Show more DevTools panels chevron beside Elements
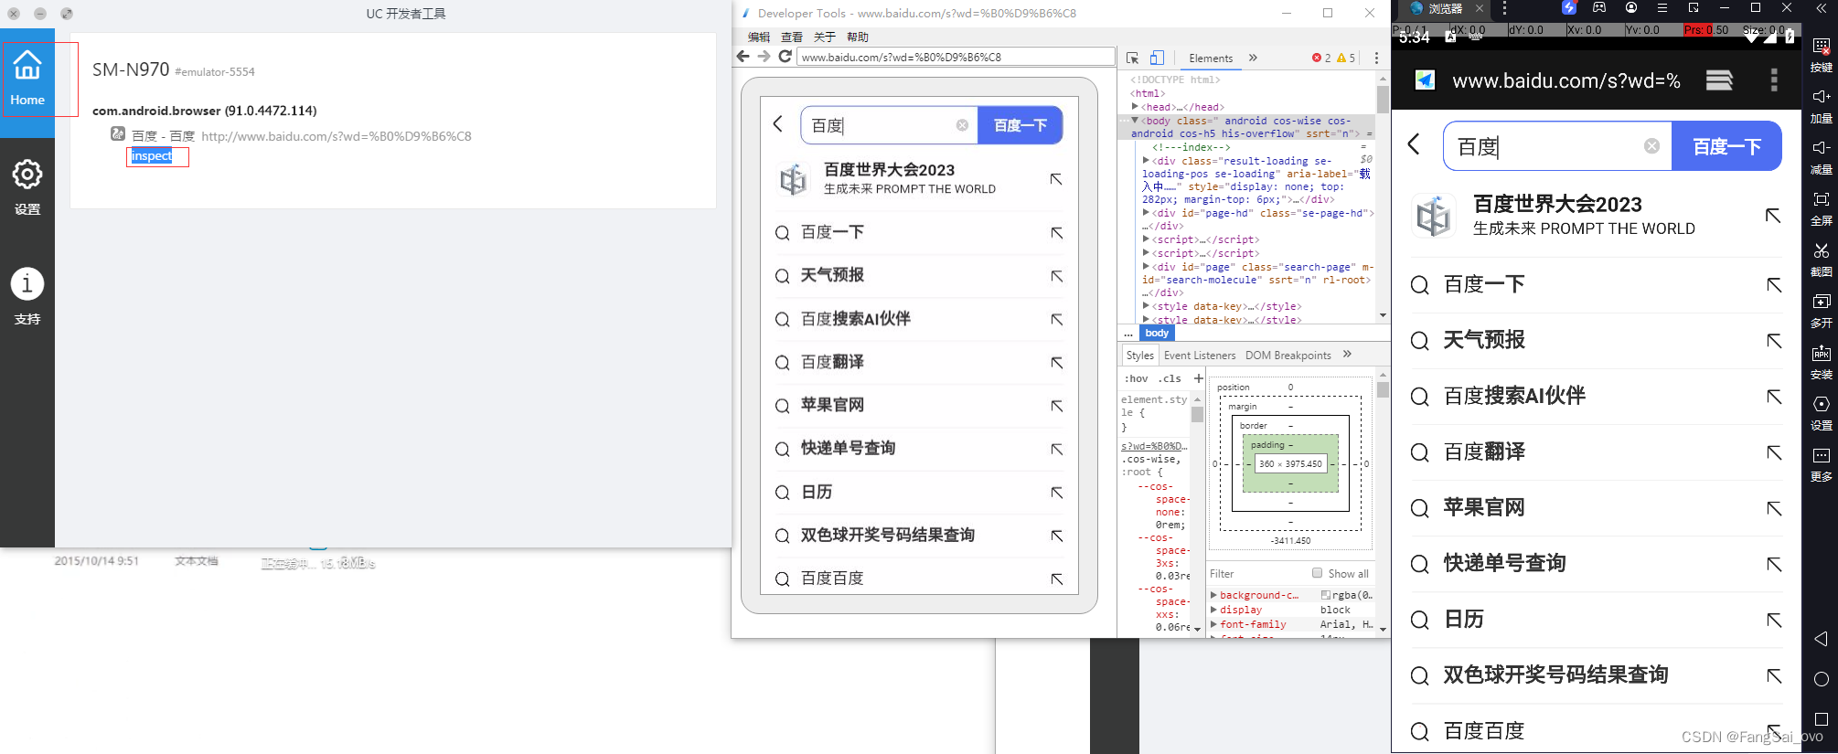Viewport: 1838px width, 754px height. [x=1253, y=58]
